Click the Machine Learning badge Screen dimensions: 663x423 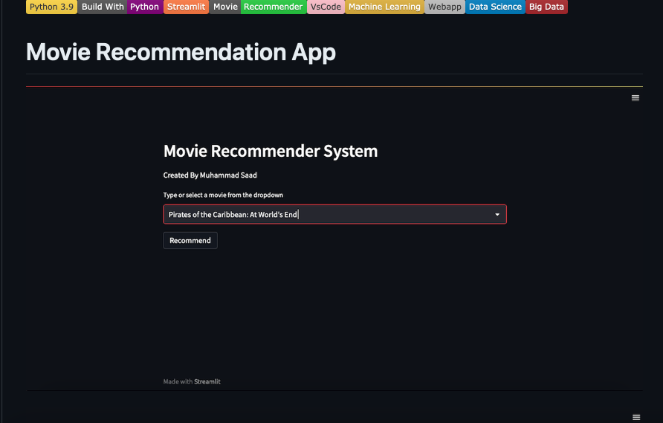pos(384,7)
